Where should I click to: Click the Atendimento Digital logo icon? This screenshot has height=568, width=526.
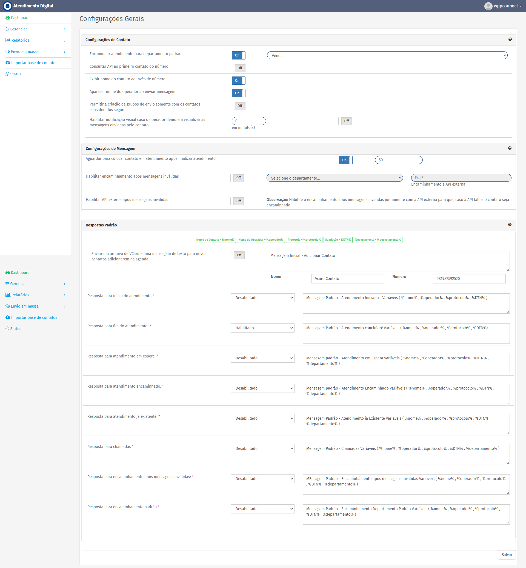(7, 6)
